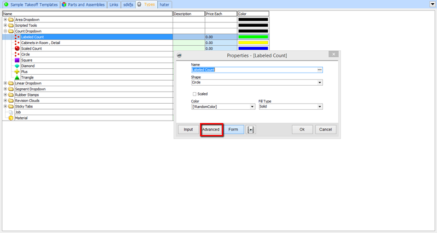Select the Labeled Count row
Viewport: 437px width, 233px height.
click(x=135, y=37)
